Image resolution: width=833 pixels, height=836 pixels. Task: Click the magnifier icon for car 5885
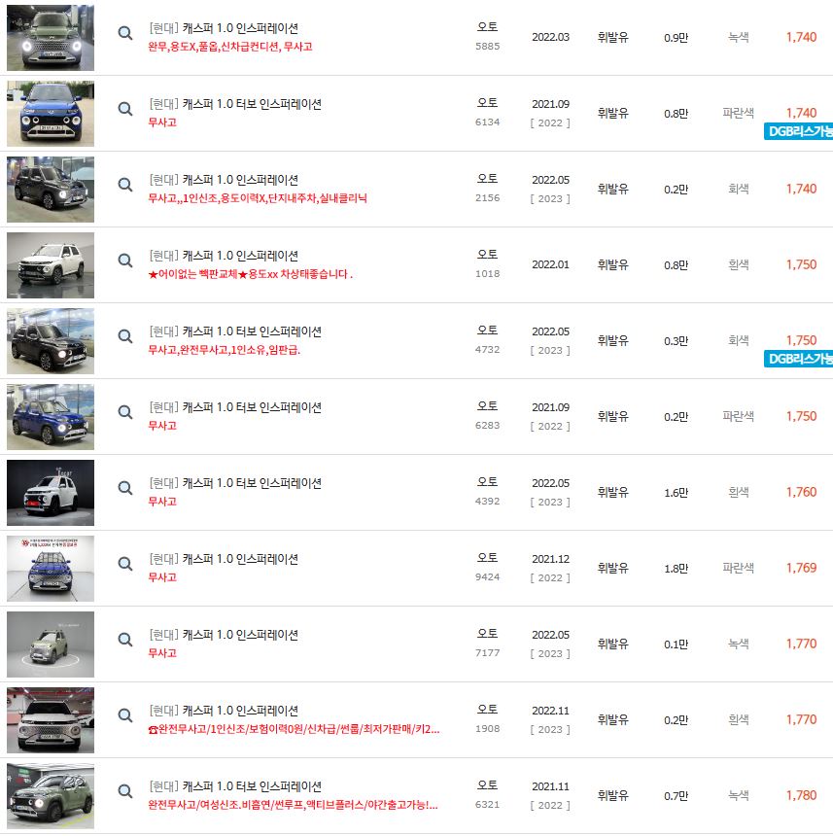(125, 33)
